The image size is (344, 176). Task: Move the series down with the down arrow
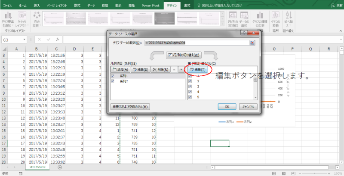[181, 69]
